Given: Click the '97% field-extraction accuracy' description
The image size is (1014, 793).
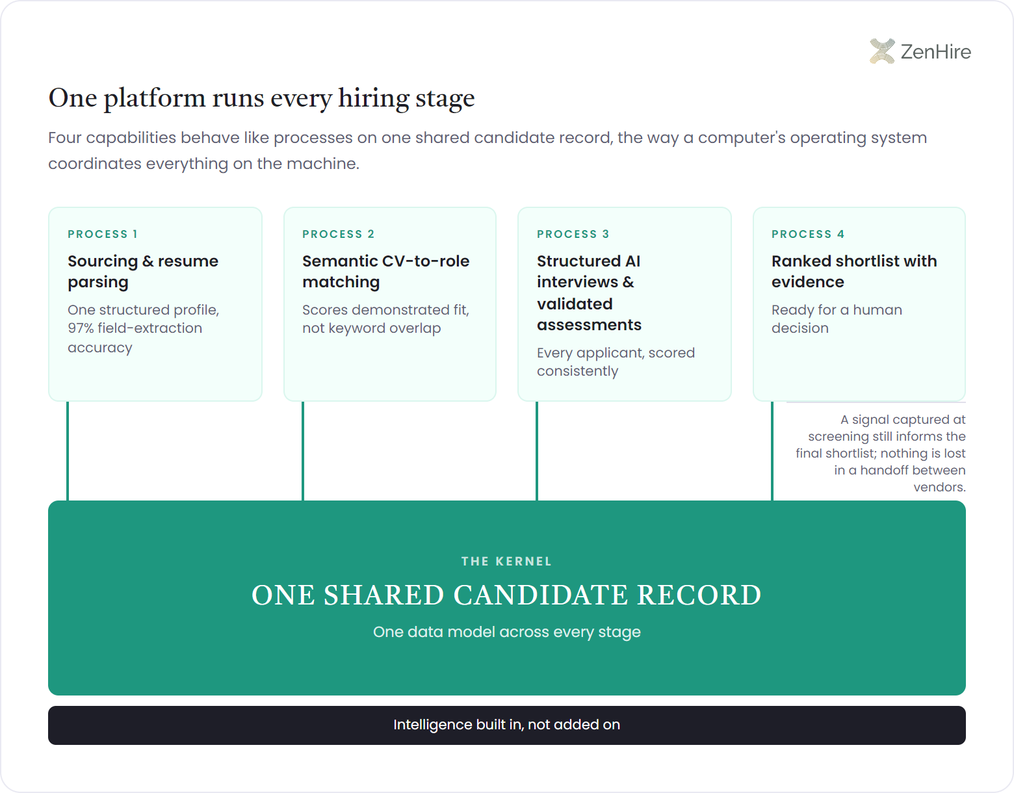Looking at the screenshot, I should click(x=144, y=328).
